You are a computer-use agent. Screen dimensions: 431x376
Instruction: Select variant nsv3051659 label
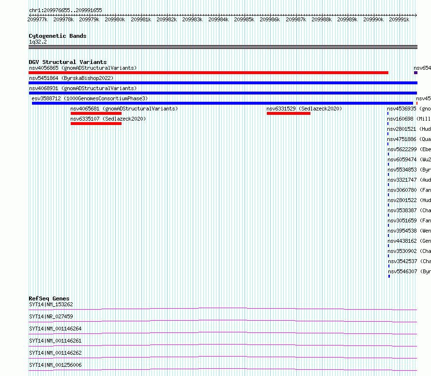(409, 220)
